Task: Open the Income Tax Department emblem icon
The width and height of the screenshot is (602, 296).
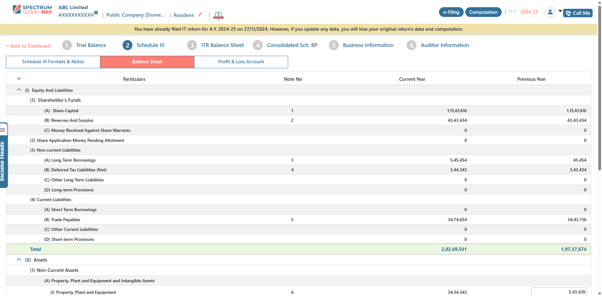Action: (x=218, y=15)
